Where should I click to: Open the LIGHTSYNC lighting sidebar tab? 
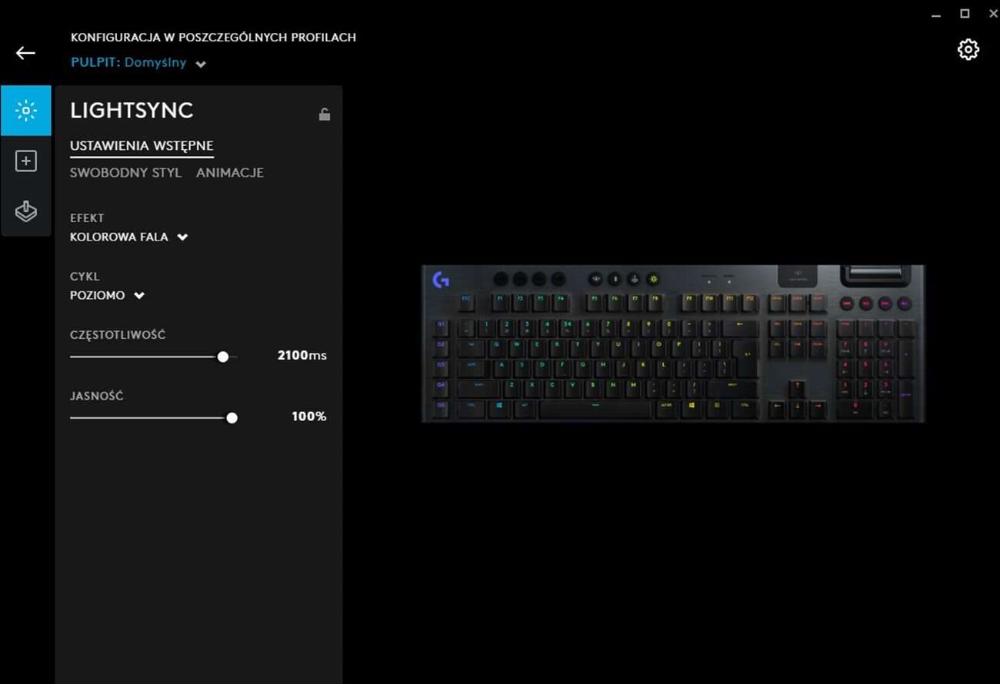point(26,111)
